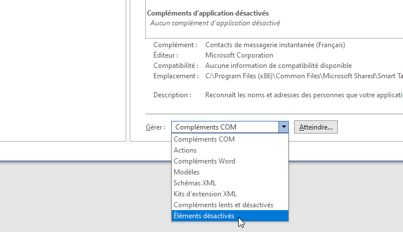Choose Compléments lents et désactivés
This screenshot has width=403, height=232.
tap(223, 205)
